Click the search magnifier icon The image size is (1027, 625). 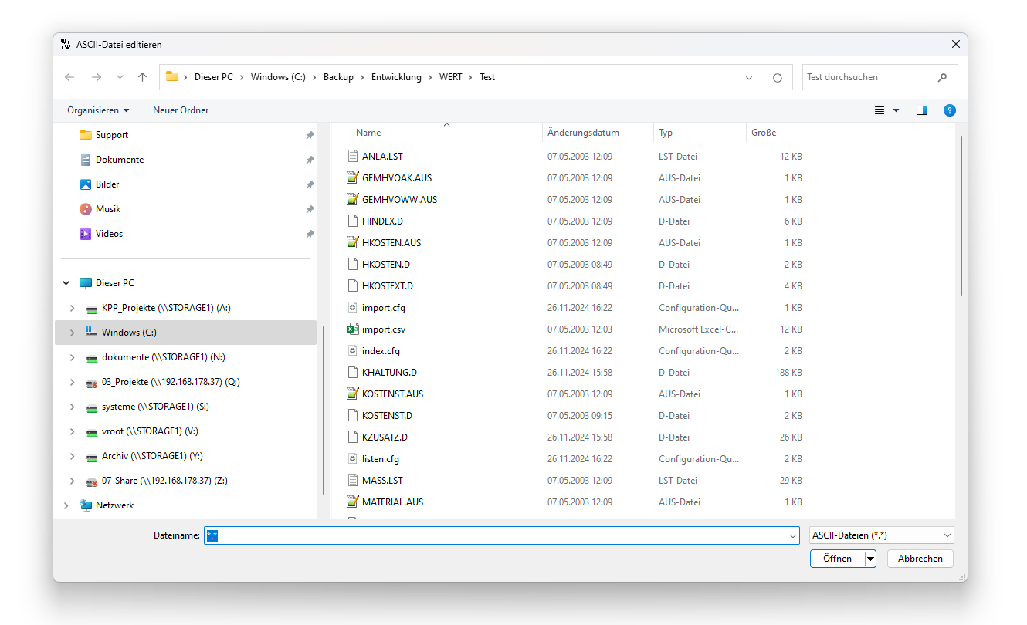coord(942,77)
